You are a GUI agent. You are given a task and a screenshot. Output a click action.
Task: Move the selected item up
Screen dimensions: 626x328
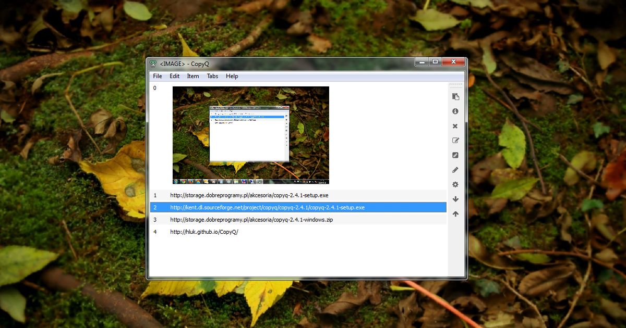point(455,213)
